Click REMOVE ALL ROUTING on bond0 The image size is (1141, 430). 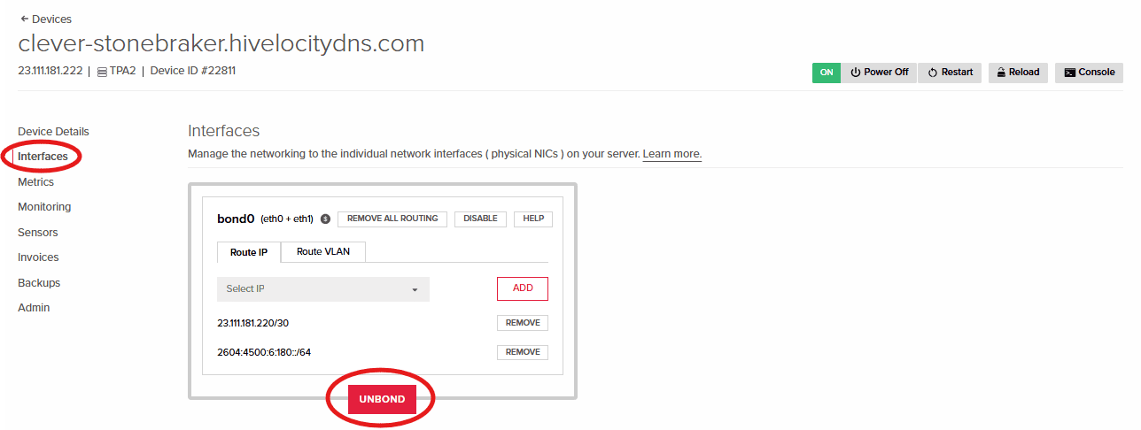click(392, 219)
